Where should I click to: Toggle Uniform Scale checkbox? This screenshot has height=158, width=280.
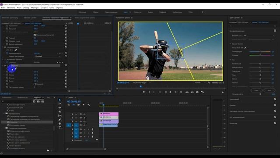(x=35, y=35)
